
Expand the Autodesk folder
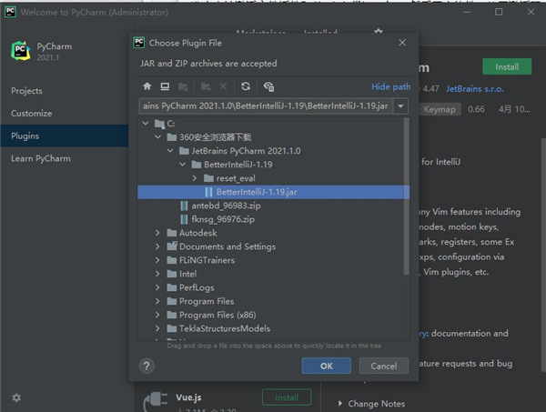point(159,233)
